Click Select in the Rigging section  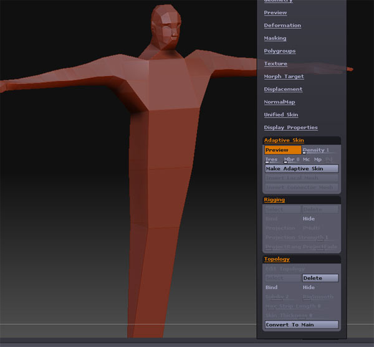coord(283,209)
